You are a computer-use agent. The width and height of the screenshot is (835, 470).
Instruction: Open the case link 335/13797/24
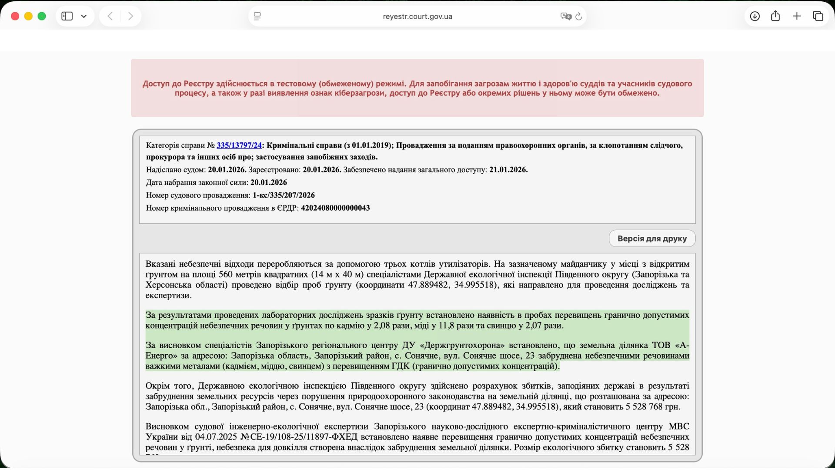pyautogui.click(x=239, y=145)
